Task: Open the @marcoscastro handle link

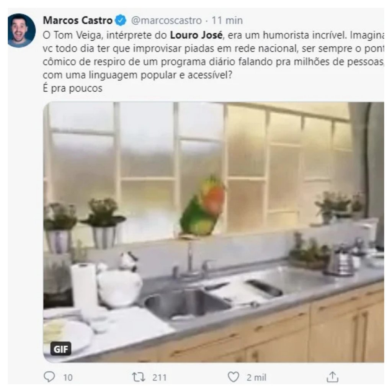Action: point(166,21)
